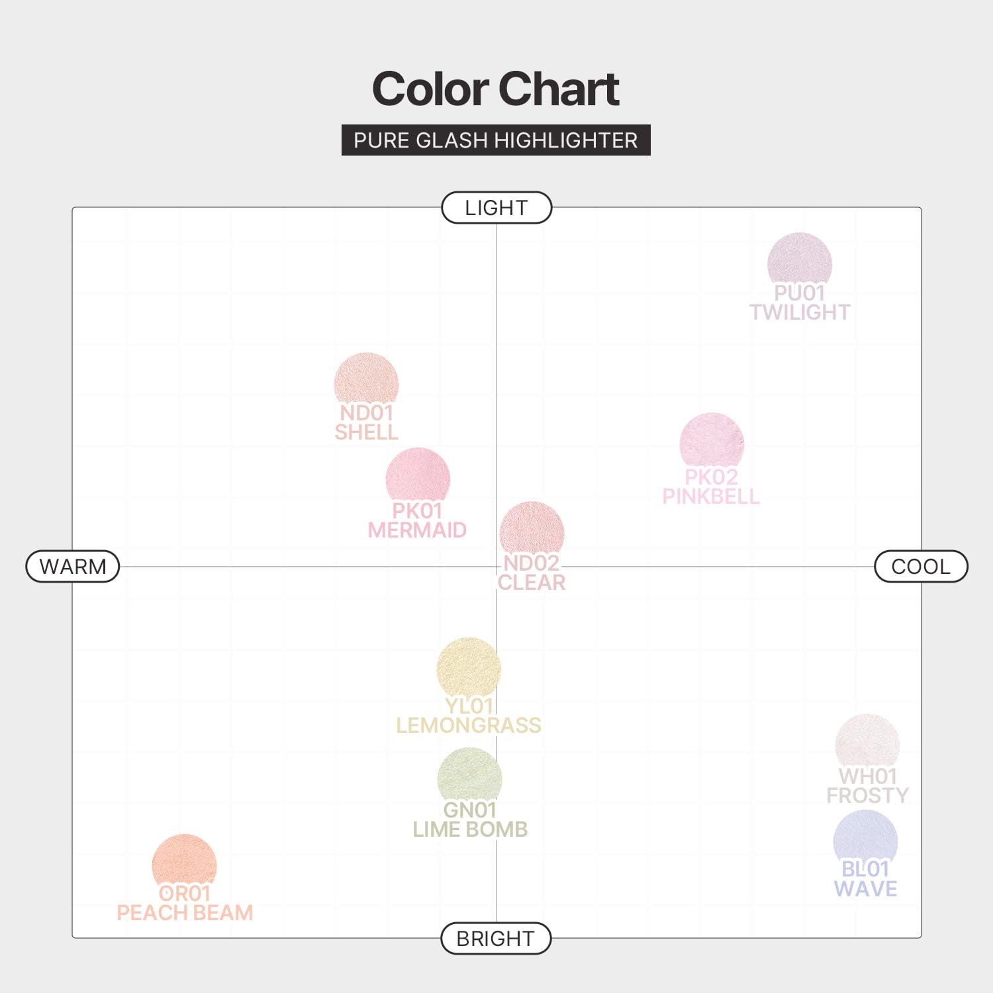This screenshot has width=993, height=993.
Task: Select the ND01 Shell swatch circle
Action: pyautogui.click(x=366, y=380)
